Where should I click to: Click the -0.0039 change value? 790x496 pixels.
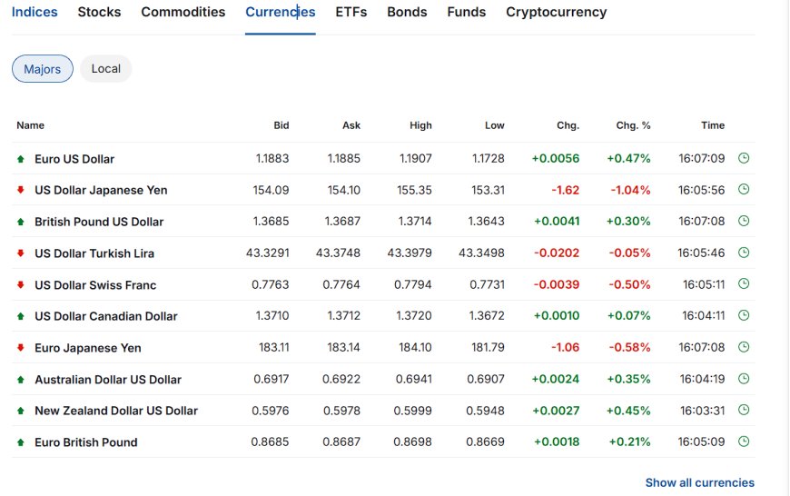click(x=557, y=285)
